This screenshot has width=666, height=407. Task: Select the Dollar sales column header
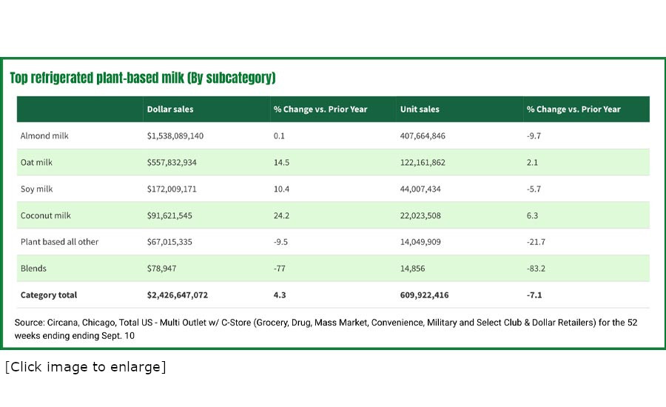(x=170, y=110)
